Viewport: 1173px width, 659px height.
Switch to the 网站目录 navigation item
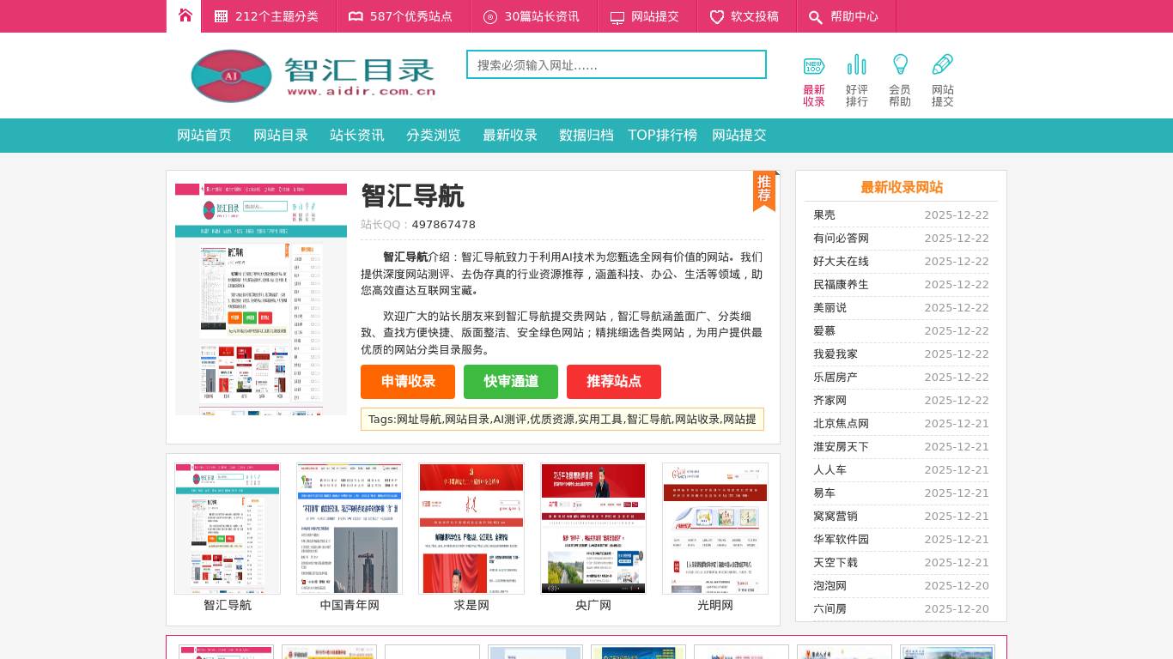[280, 135]
